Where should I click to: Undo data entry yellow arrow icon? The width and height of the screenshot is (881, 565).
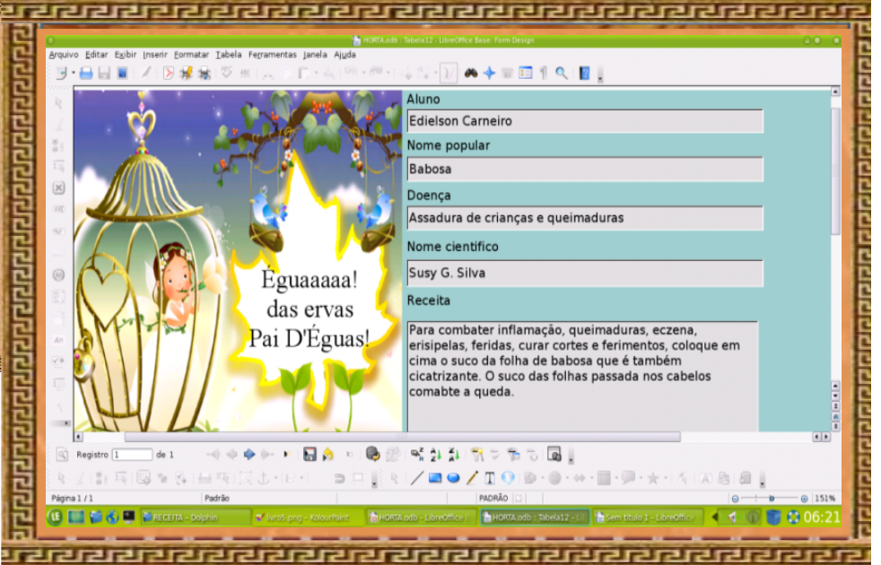[x=328, y=455]
